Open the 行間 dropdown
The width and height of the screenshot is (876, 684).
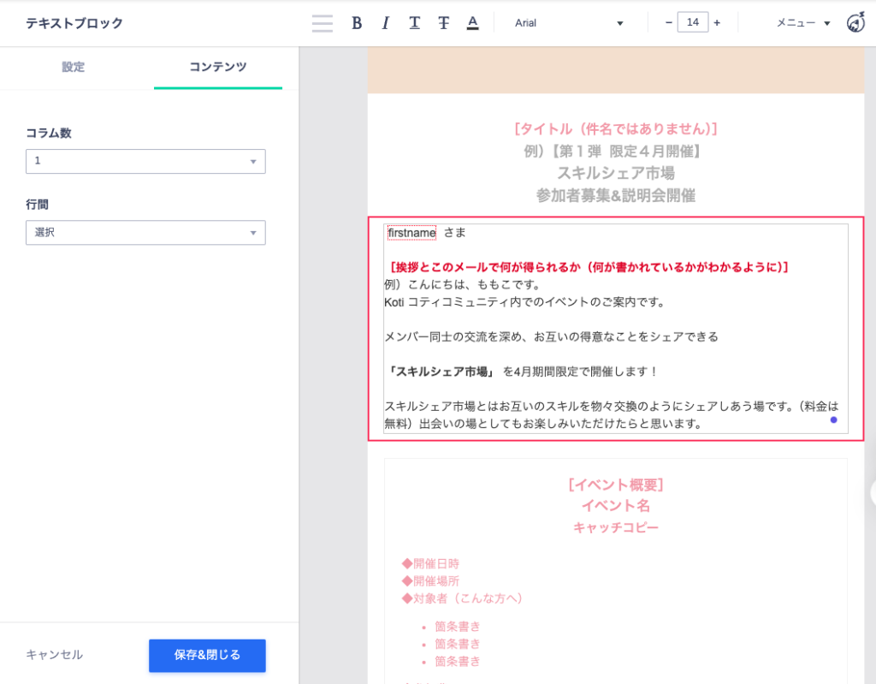pos(145,233)
